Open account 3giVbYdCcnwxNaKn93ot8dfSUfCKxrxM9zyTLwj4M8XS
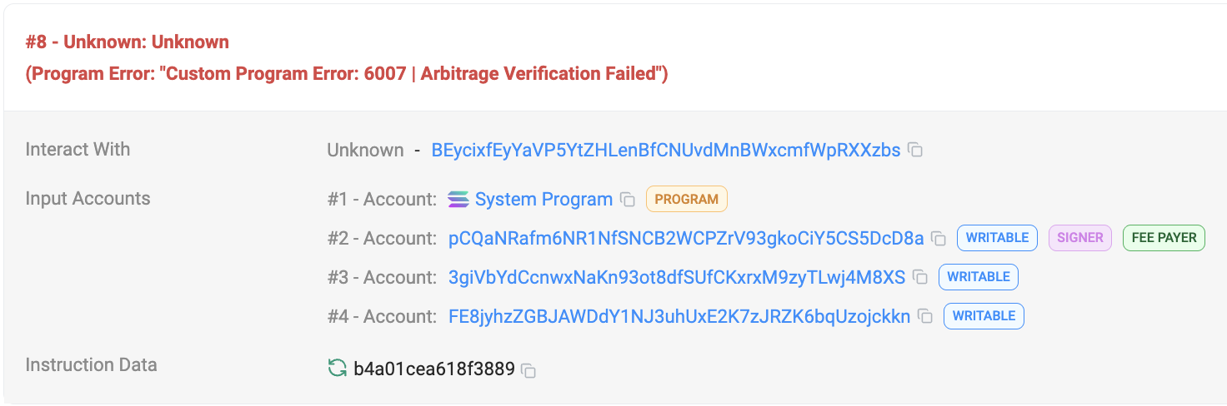Viewport: 1227px width, 406px height. click(x=676, y=278)
